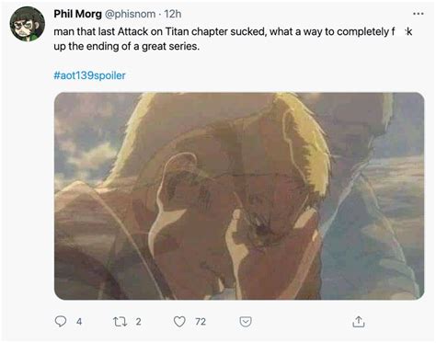The width and height of the screenshot is (436, 343).
Task: Visit the @phisnom handle link
Action: click(x=131, y=14)
